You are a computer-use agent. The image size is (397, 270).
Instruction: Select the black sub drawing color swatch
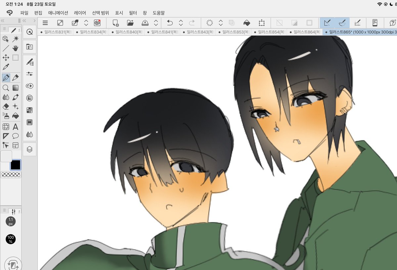[16, 165]
